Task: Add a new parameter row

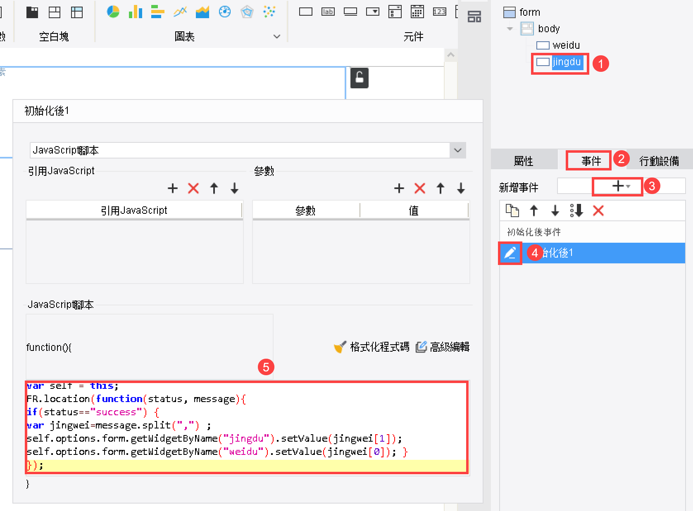Action: pyautogui.click(x=399, y=188)
